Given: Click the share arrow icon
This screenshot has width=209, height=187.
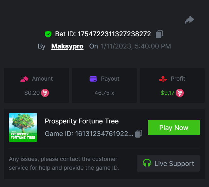Looking at the screenshot, I should click(x=189, y=20).
